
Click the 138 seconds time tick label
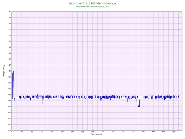(x=42, y=132)
